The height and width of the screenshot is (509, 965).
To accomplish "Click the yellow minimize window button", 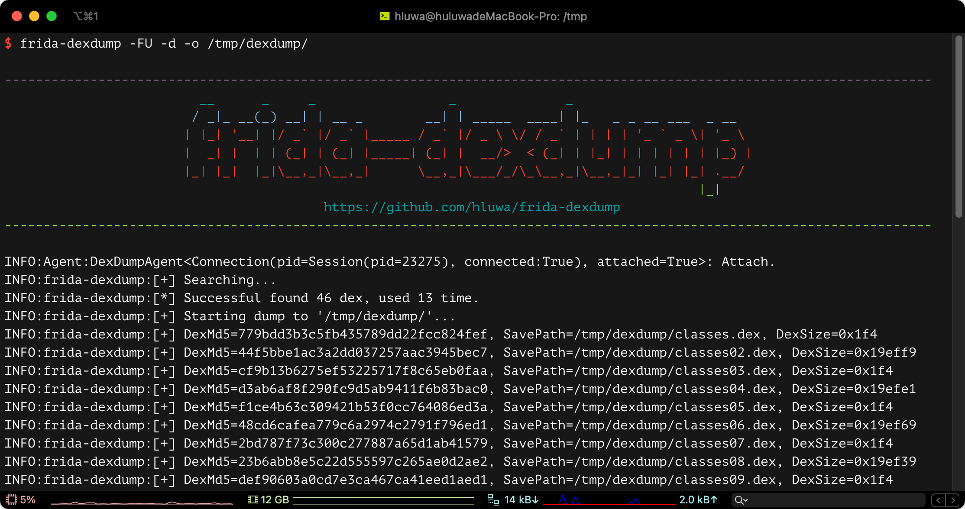I will [x=34, y=16].
